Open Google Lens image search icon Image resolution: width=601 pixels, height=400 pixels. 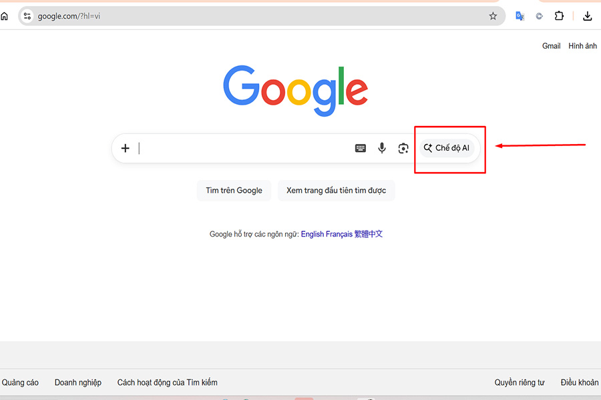click(403, 148)
